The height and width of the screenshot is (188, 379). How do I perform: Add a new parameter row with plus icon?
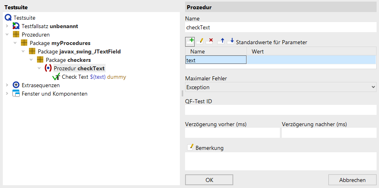click(190, 41)
